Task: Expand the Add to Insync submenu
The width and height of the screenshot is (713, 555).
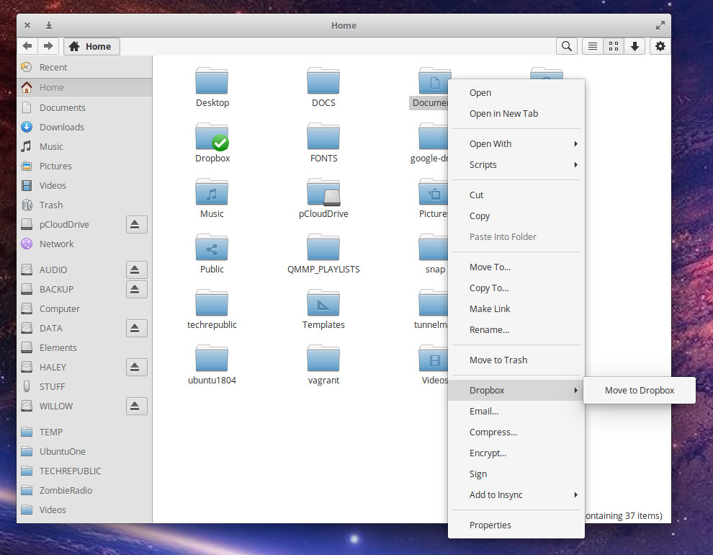Action: point(497,495)
